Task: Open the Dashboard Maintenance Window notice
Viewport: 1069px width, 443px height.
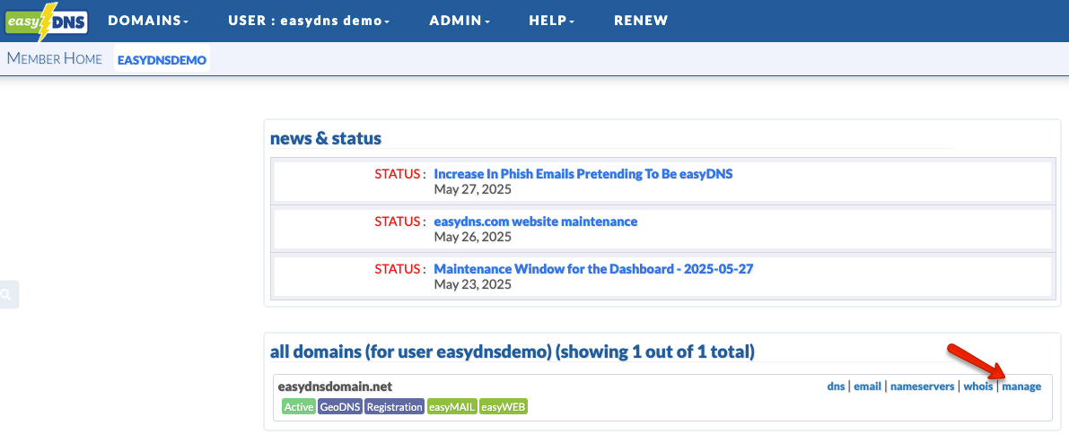Action: tap(593, 269)
